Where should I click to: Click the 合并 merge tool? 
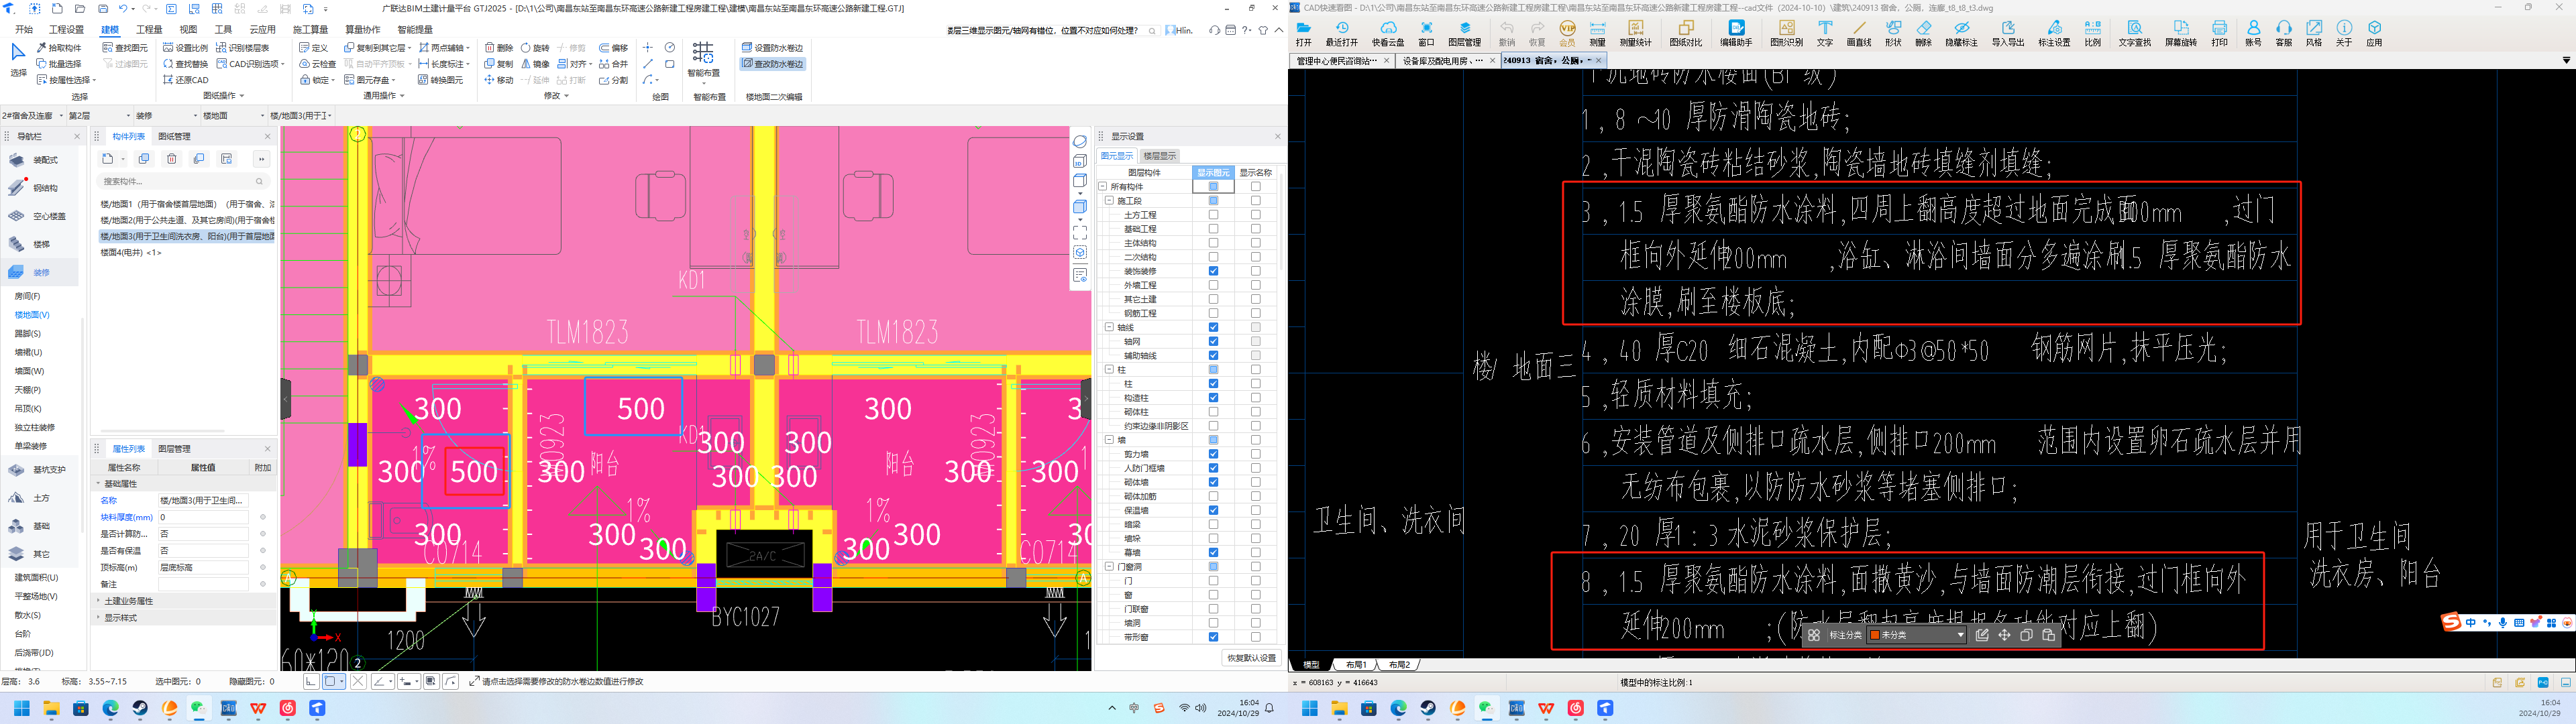tap(614, 64)
